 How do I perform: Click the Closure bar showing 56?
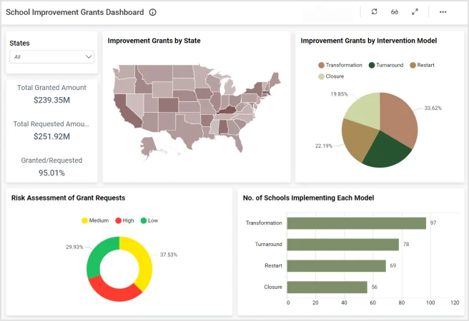327,287
